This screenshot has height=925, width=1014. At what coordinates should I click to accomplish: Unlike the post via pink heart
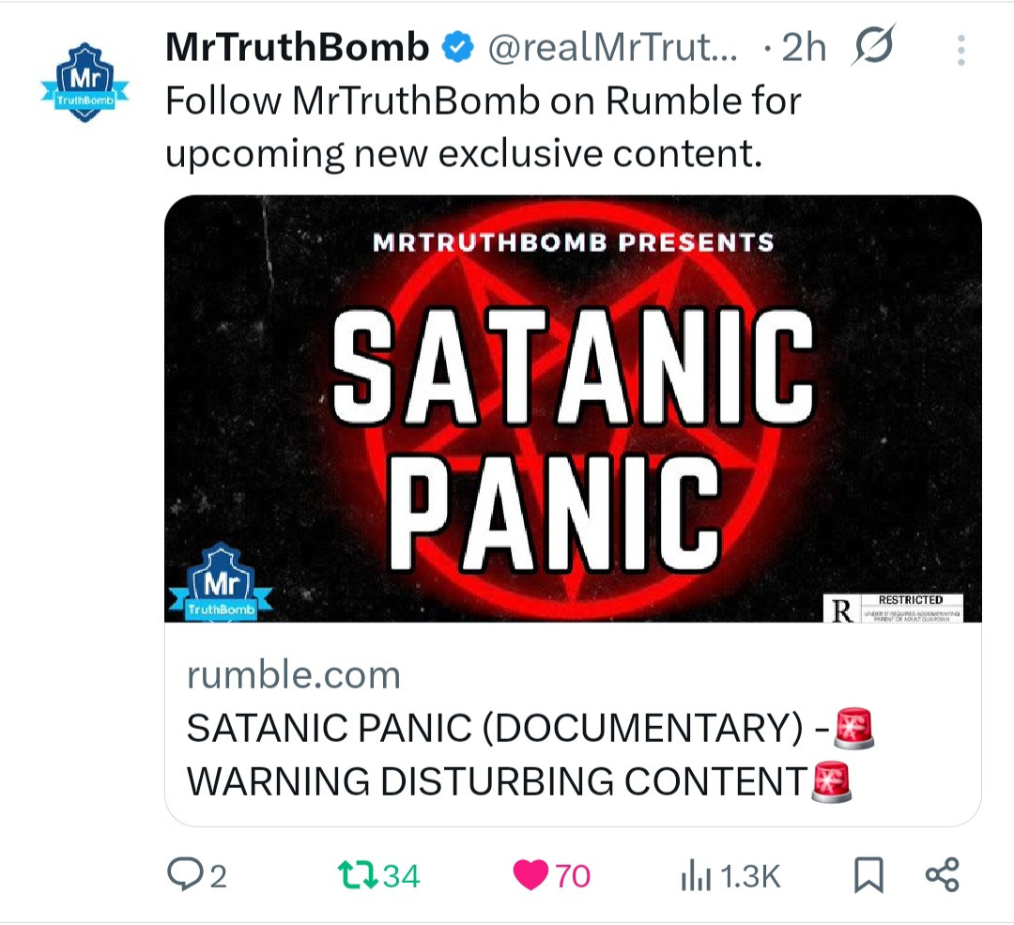tap(530, 875)
